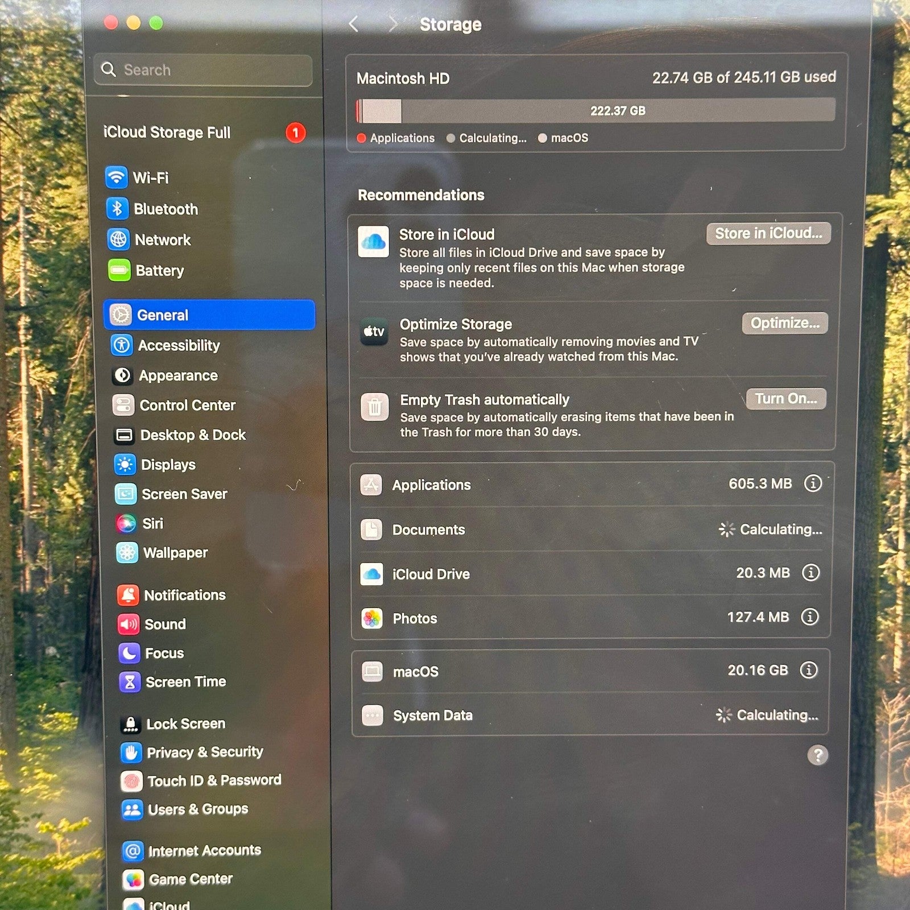Open Desktop & Dock settings
This screenshot has width=910, height=910.
click(180, 435)
